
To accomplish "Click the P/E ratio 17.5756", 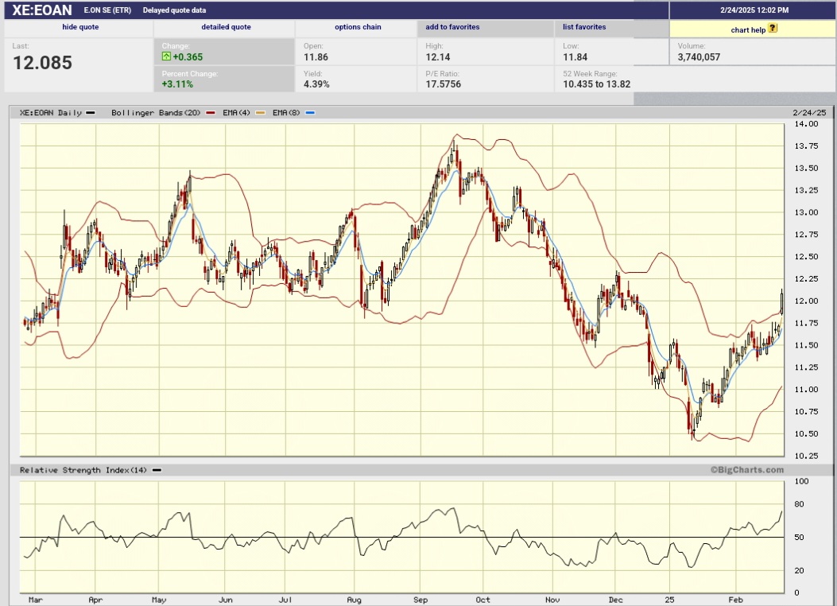I will 443,84.
